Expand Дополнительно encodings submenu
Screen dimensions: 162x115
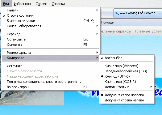127,87
